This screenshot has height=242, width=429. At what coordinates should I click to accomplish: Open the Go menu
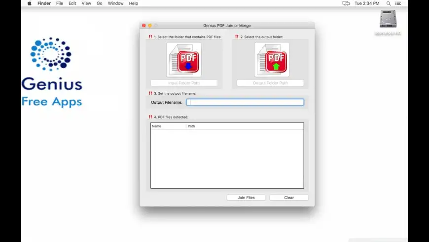coord(99,3)
